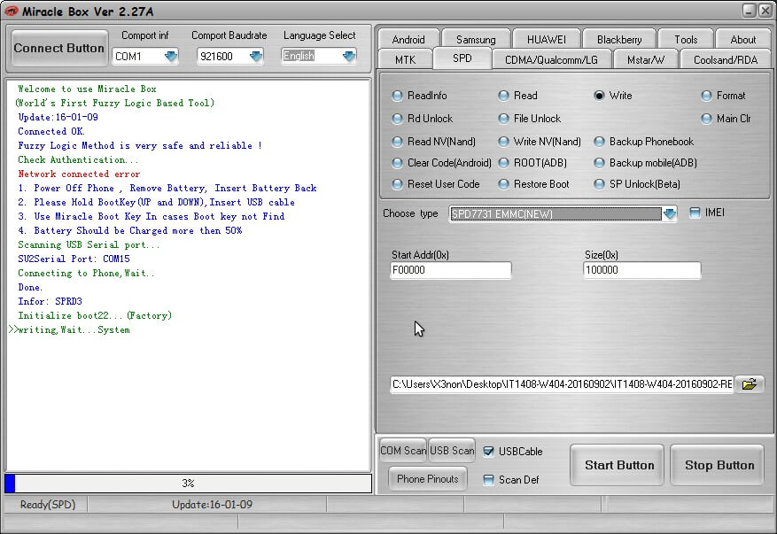Click the 3% progress bar
Viewport: 777px width, 534px height.
(189, 483)
